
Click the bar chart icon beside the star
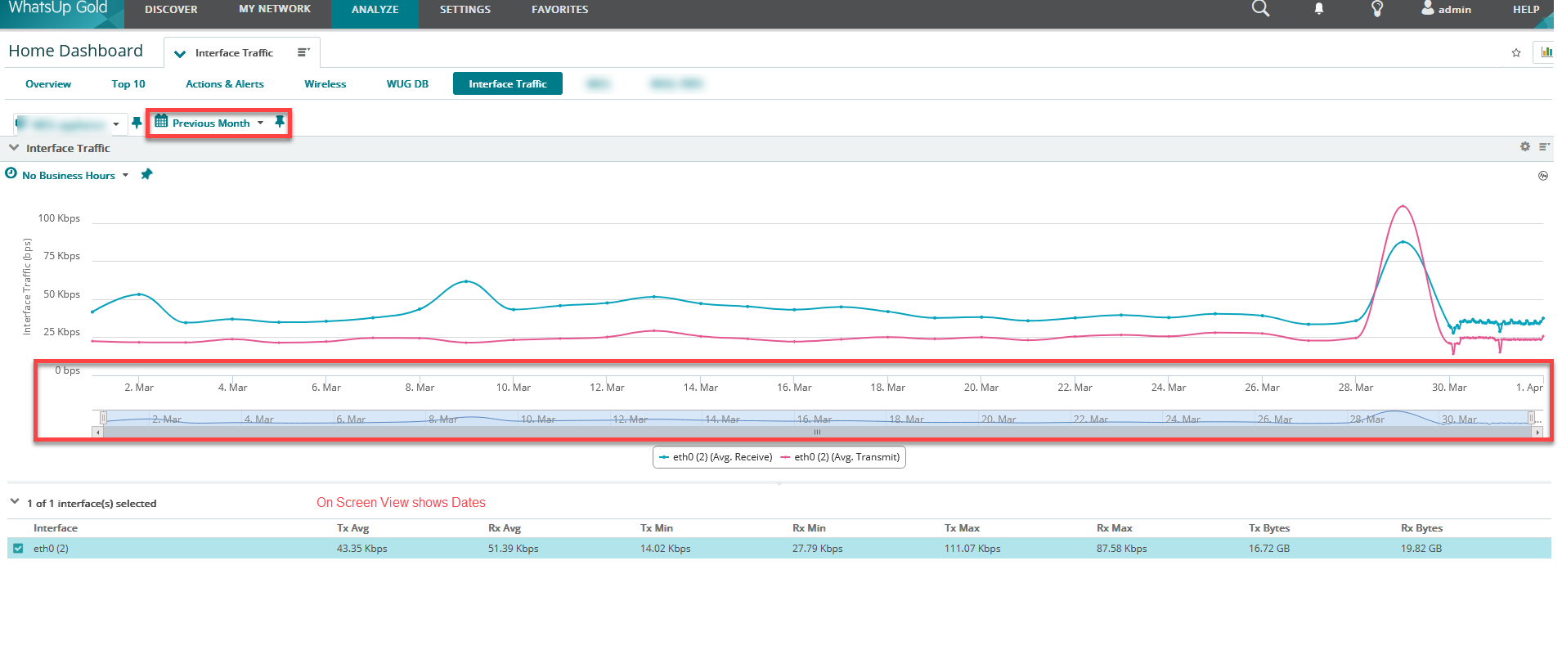tap(1546, 52)
